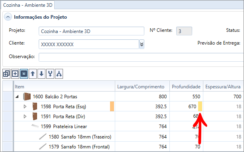Click the Sarrafo (Traseiro) batten icon
244x152 pixels.
43,136
